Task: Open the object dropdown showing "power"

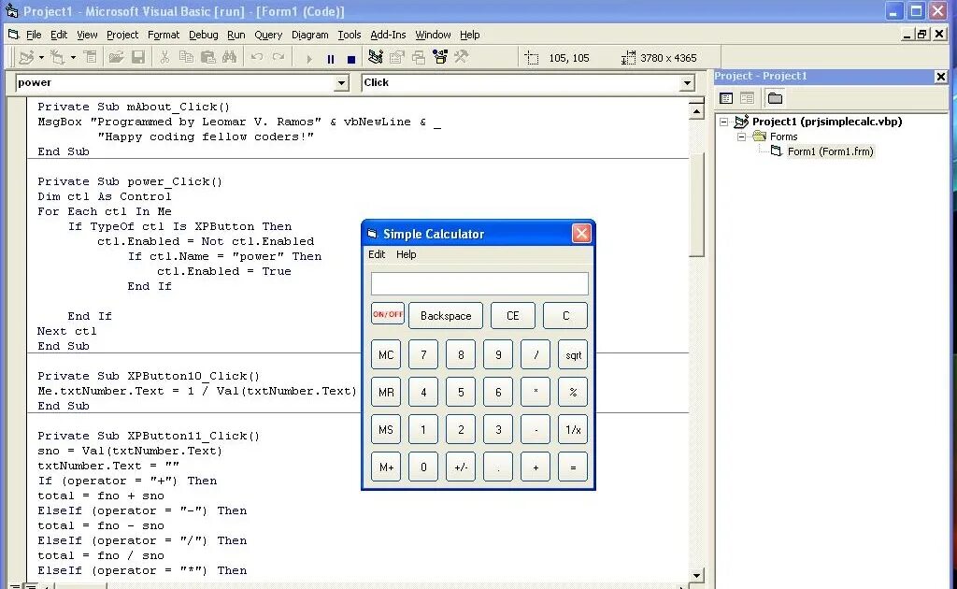Action: pos(341,83)
